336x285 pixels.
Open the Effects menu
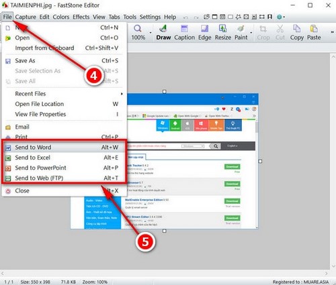coord(81,17)
